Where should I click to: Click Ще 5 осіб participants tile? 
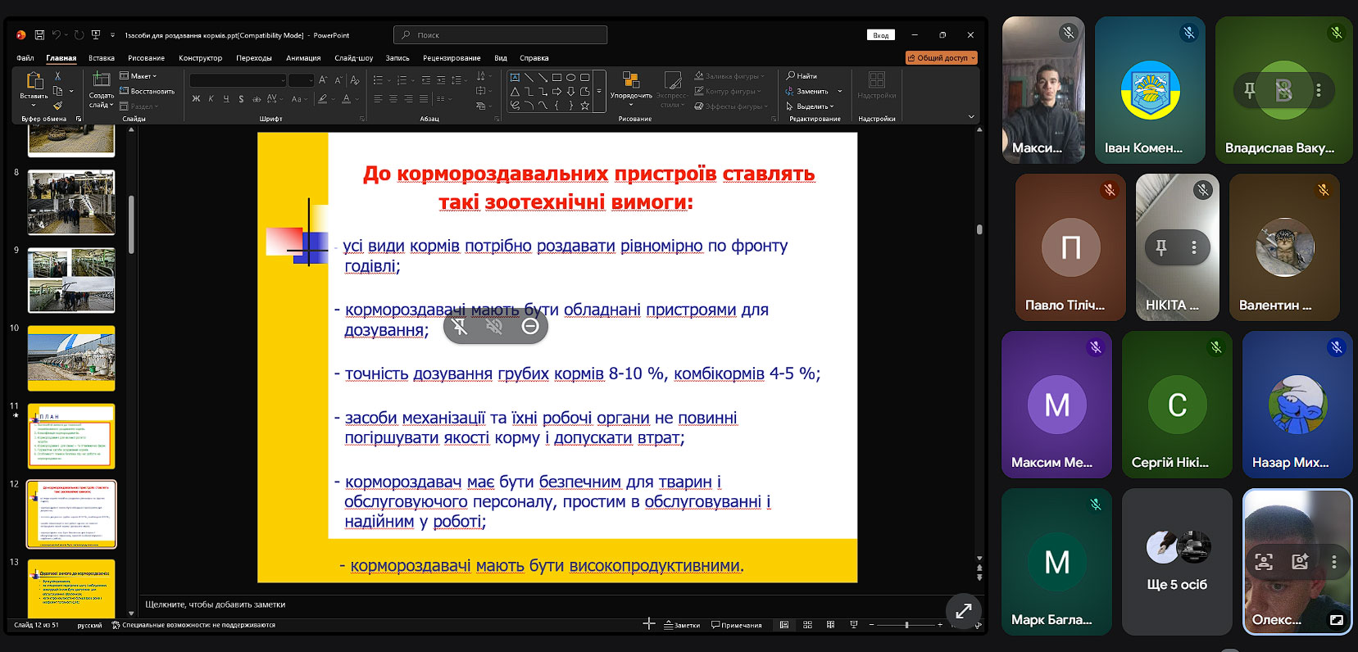point(1176,562)
